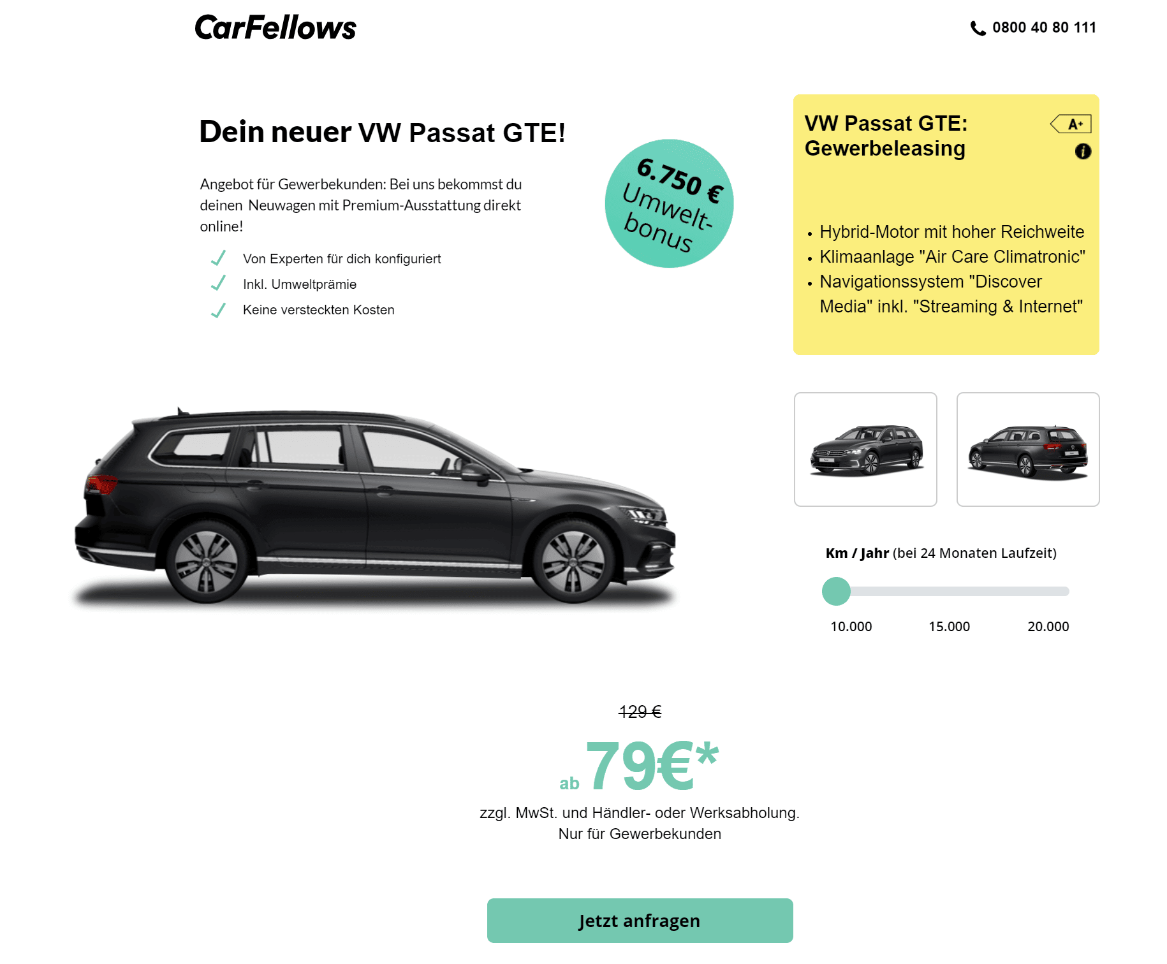Viewport: 1167px width, 964px height.
Task: Click the Jetzt anfragen button
Action: 640,921
